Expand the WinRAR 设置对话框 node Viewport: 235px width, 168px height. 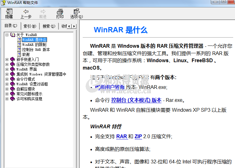pos(7,84)
